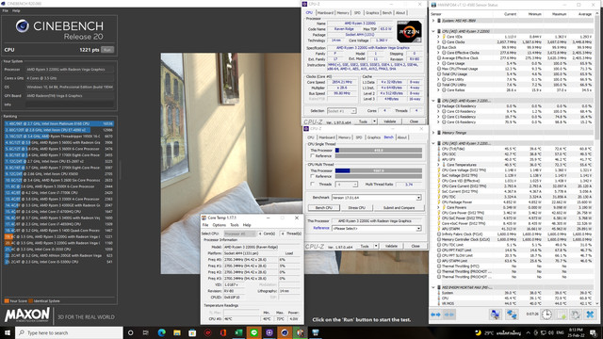Expand Core Temperatures row in HWiNFO
The width and height of the screenshot is (603, 339).
438,165
